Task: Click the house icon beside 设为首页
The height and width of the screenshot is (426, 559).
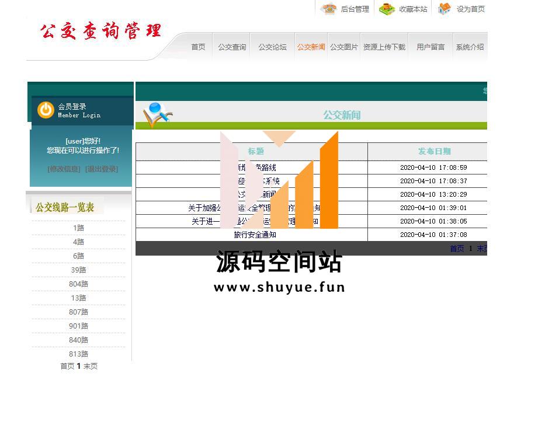Action: click(x=444, y=9)
